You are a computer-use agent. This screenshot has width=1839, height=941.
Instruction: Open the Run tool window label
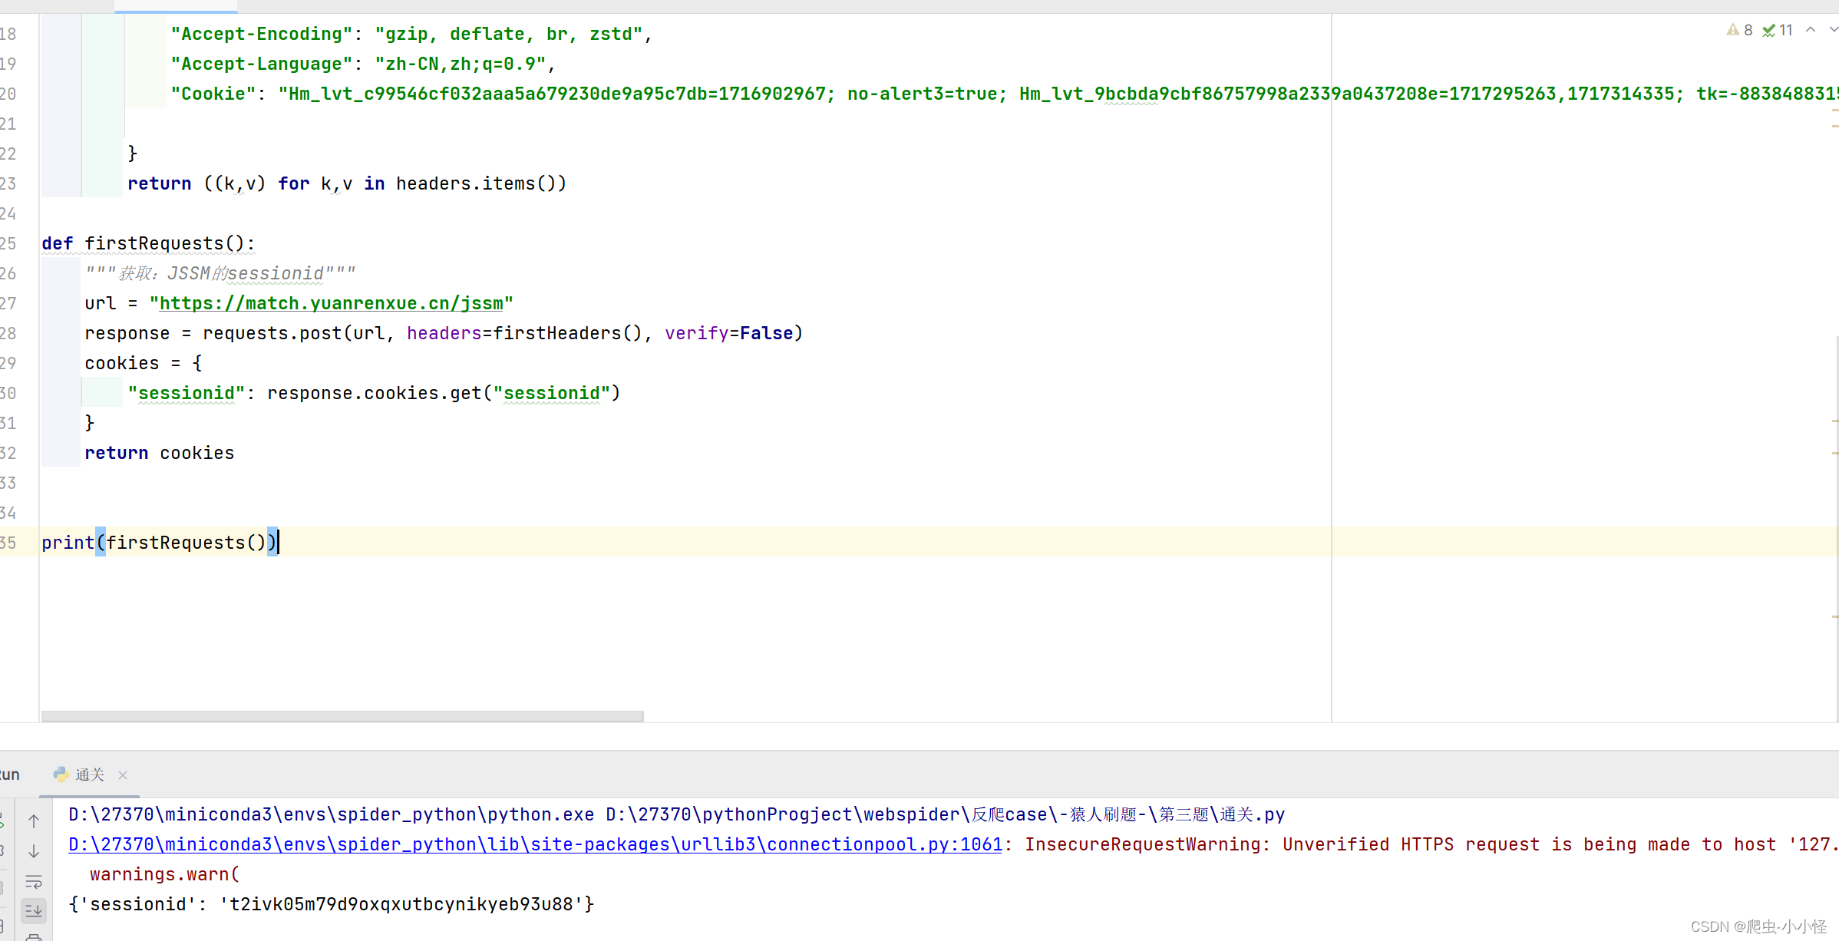pyautogui.click(x=9, y=775)
